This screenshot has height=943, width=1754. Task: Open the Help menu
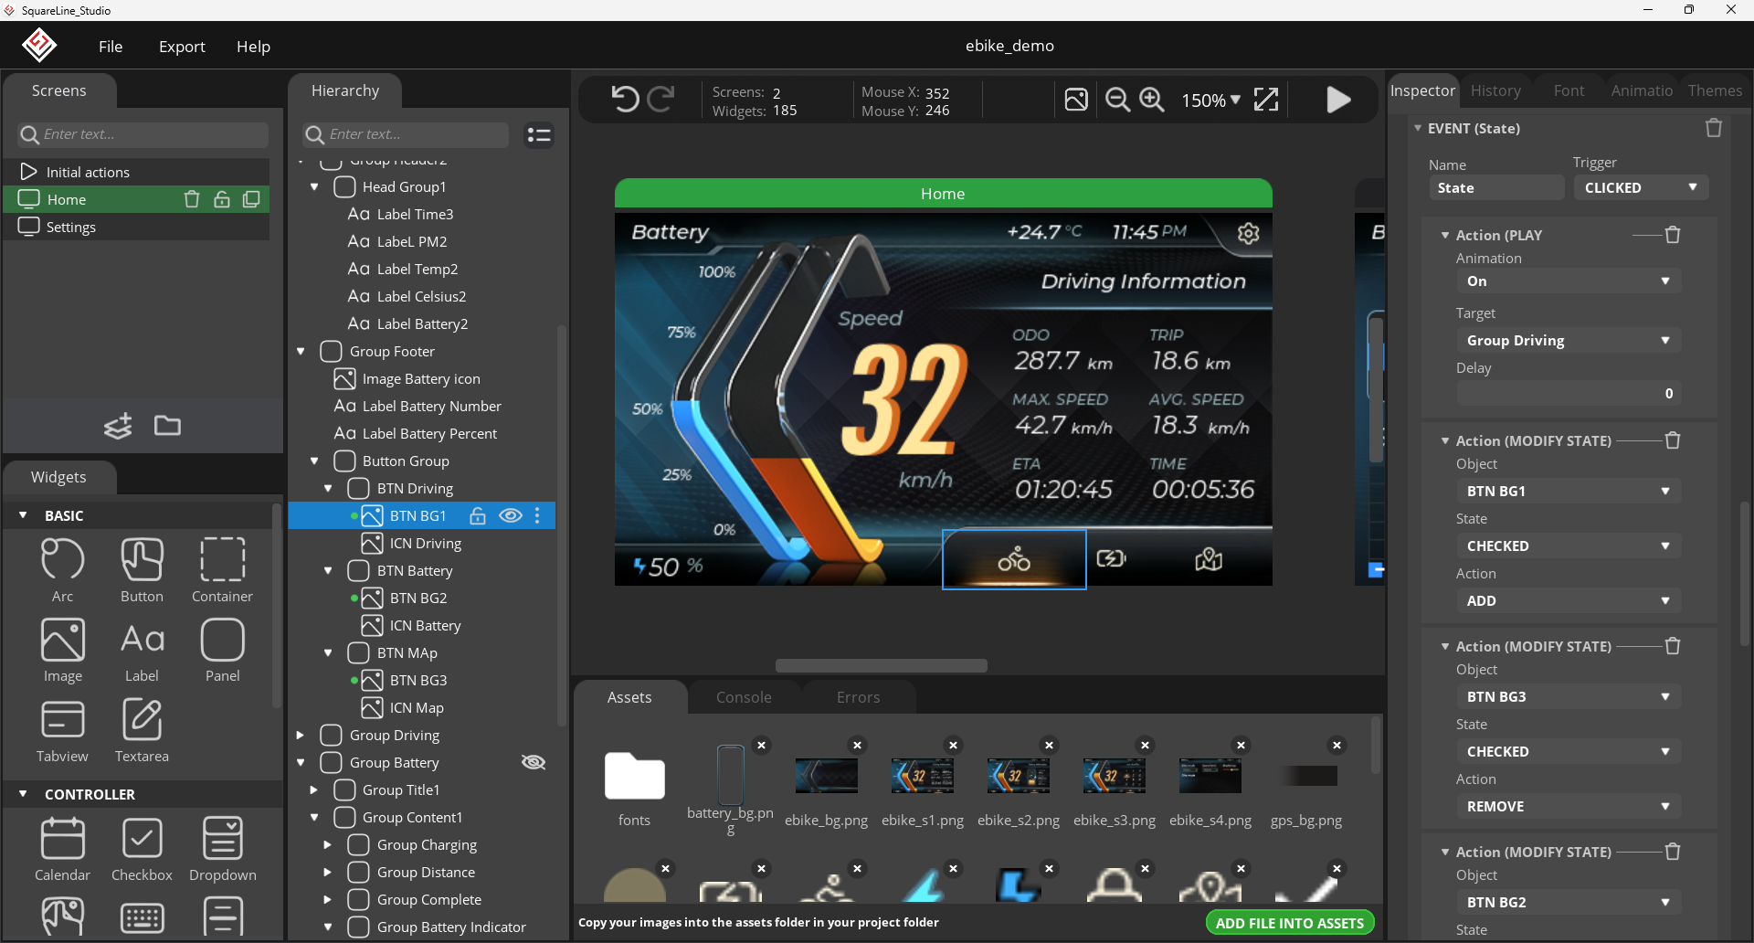253,46
